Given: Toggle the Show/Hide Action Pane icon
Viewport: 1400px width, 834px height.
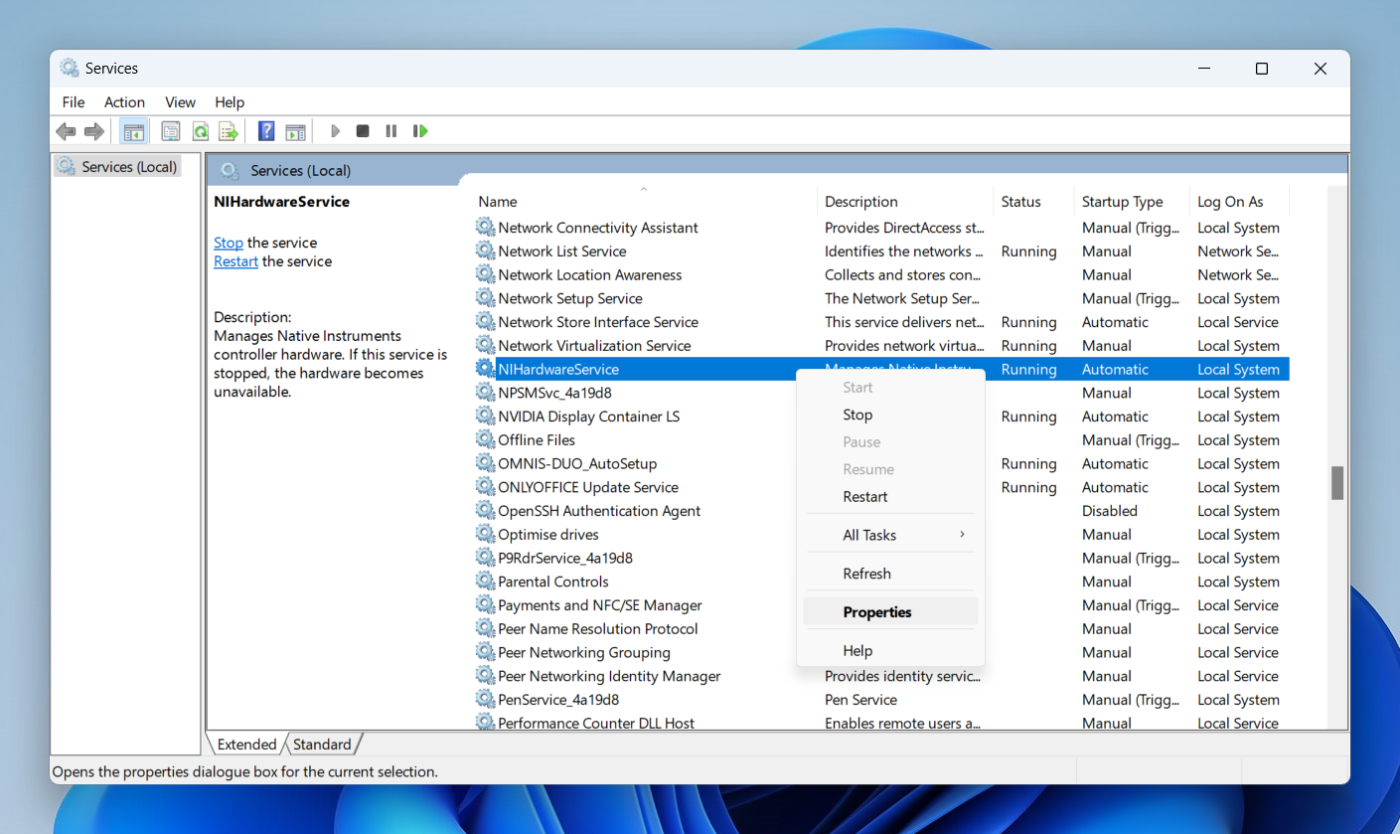Looking at the screenshot, I should point(295,131).
